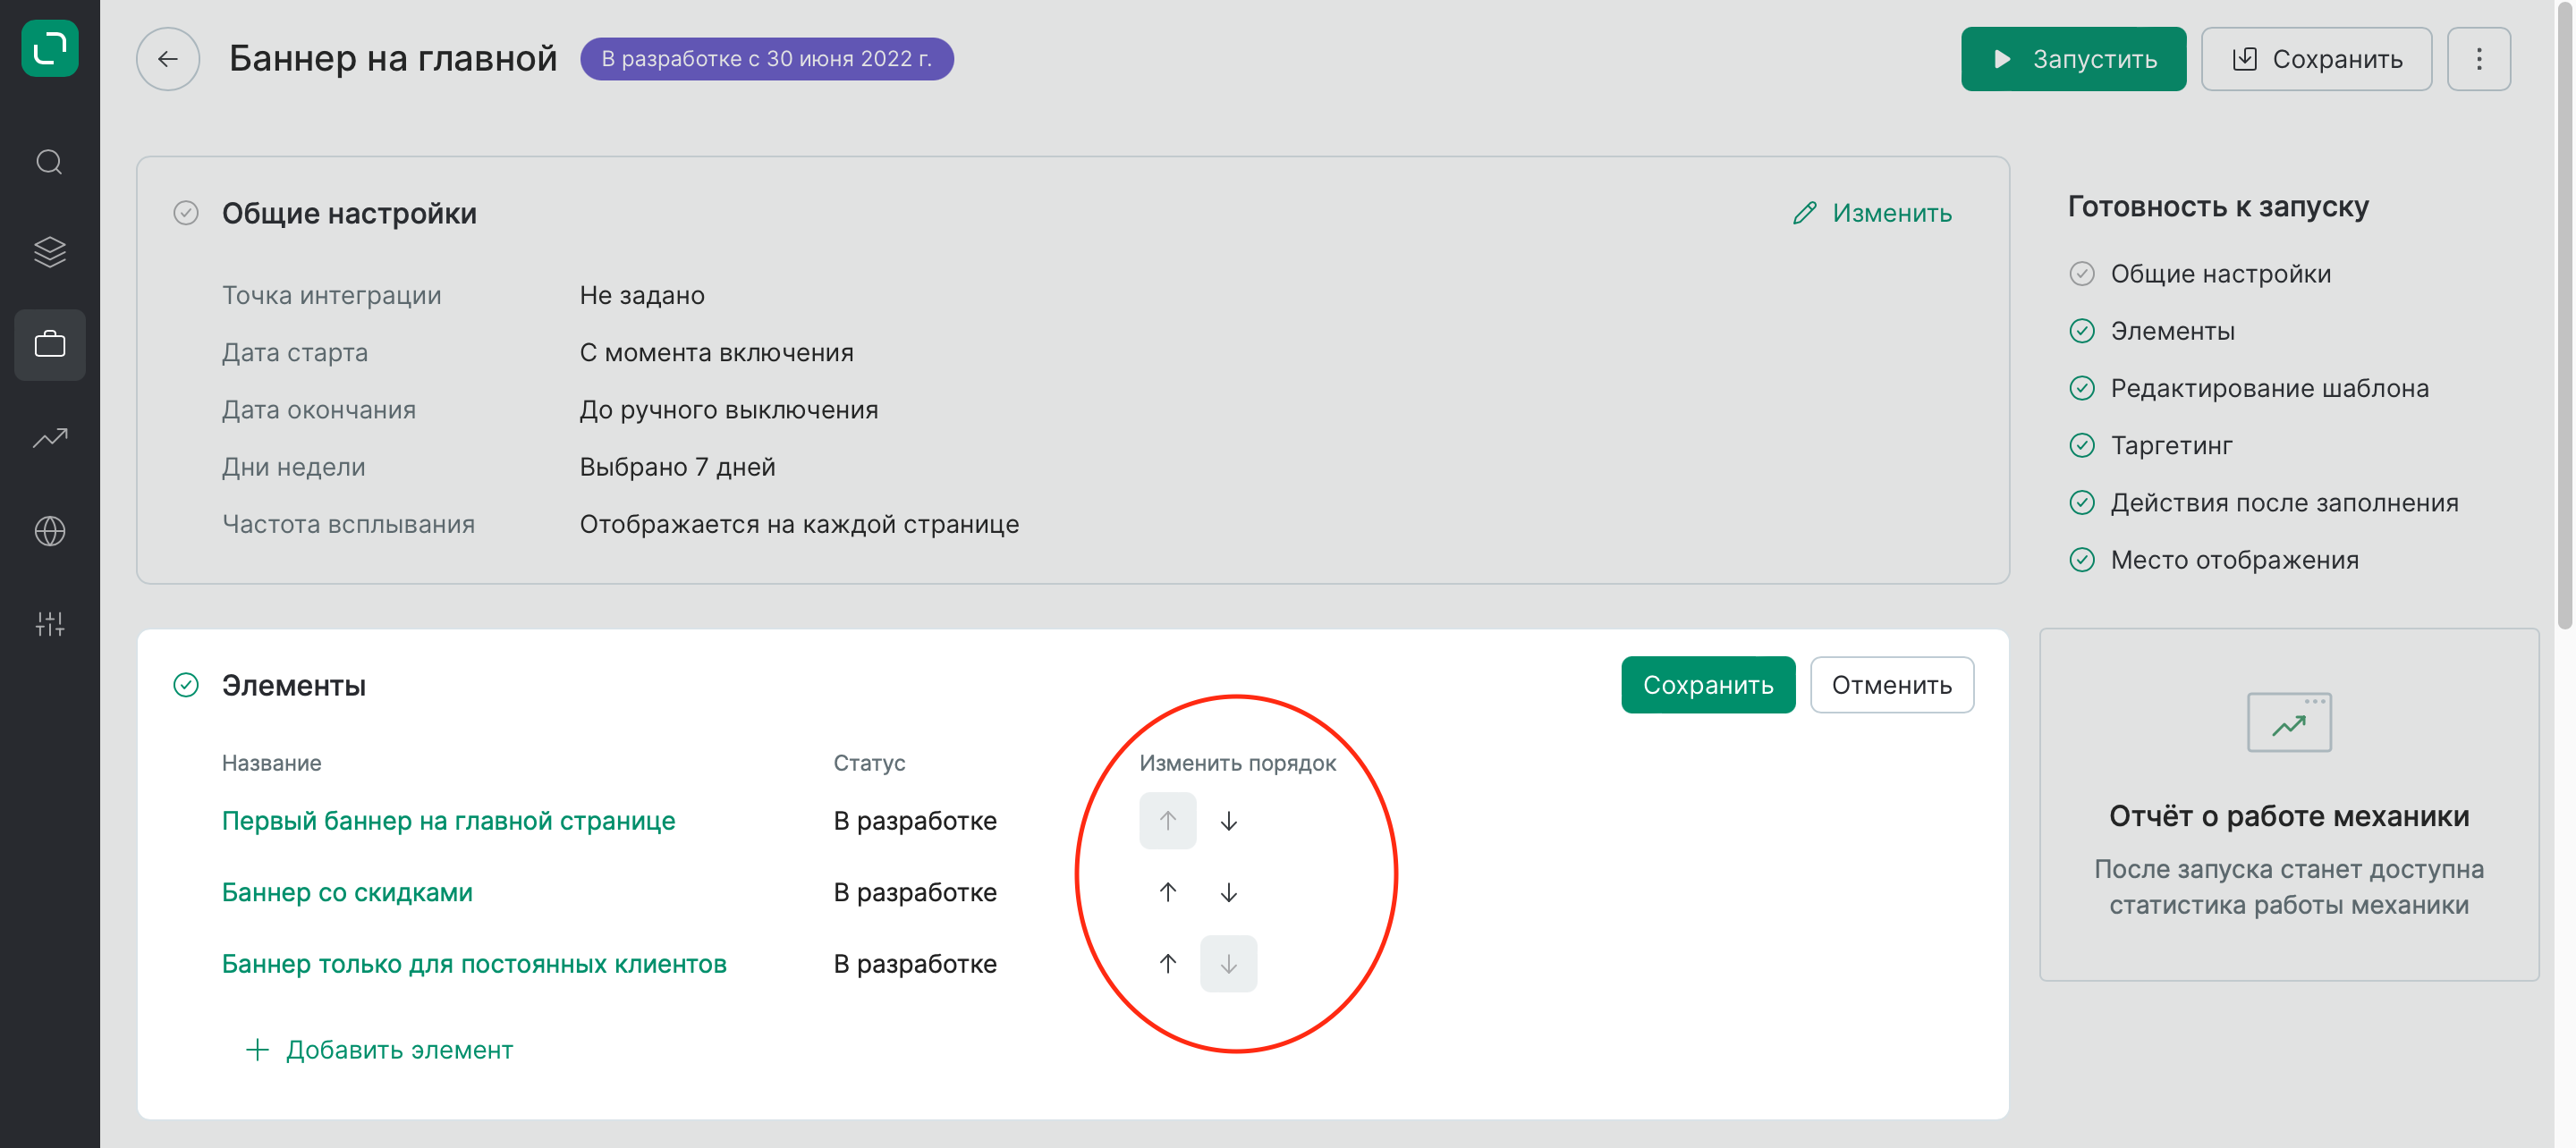Image resolution: width=2576 pixels, height=1148 pixels.
Task: Click the down arrow for постоянных клиентов row
Action: (1229, 964)
